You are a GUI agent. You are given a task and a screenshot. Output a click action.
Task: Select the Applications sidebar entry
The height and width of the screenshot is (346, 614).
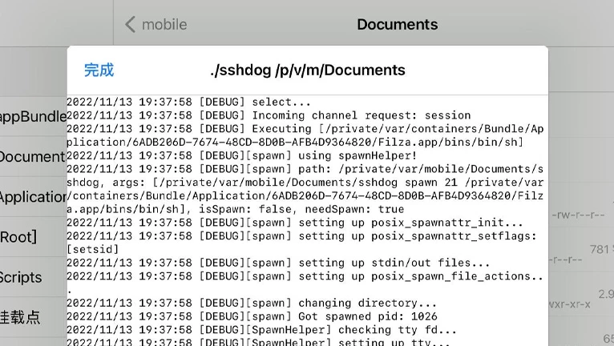coord(34,197)
